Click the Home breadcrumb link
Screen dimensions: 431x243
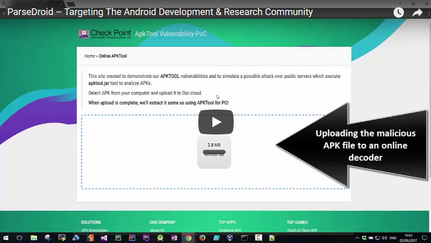[90, 56]
